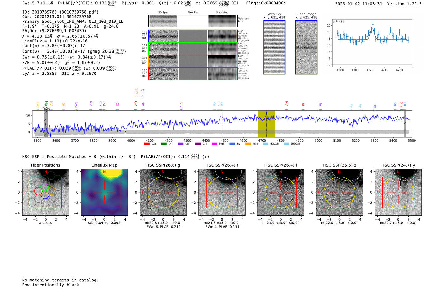Select header P(LAE)/P(OII): 0.131 value
Screen dimensions: 444x302
coord(87,3)
